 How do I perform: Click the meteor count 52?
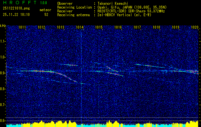point(46,15)
